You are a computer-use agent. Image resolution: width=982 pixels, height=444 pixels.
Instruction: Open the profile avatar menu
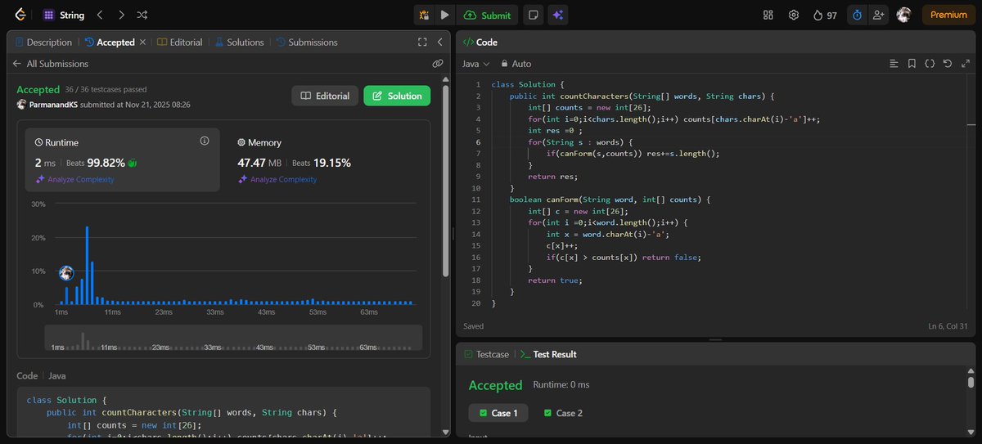(903, 15)
